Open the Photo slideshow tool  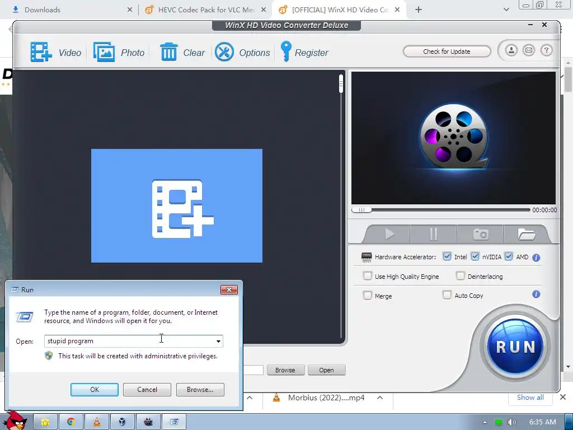[x=104, y=52]
